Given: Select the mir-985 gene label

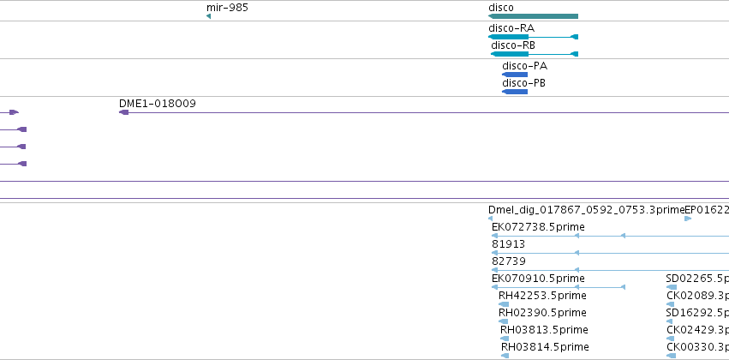Looking at the screenshot, I should pos(227,8).
